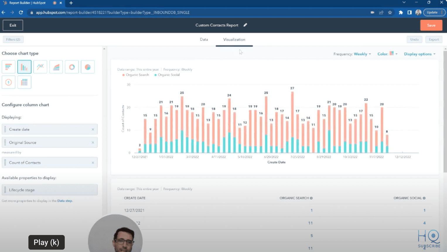
Task: Select the Visualization tab
Action: click(234, 40)
